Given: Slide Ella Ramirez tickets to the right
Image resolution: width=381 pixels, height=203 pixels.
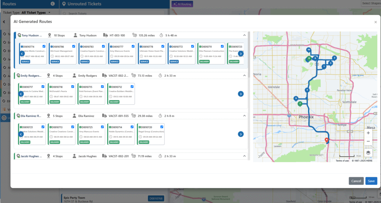Looking at the screenshot, I should [x=241, y=134].
